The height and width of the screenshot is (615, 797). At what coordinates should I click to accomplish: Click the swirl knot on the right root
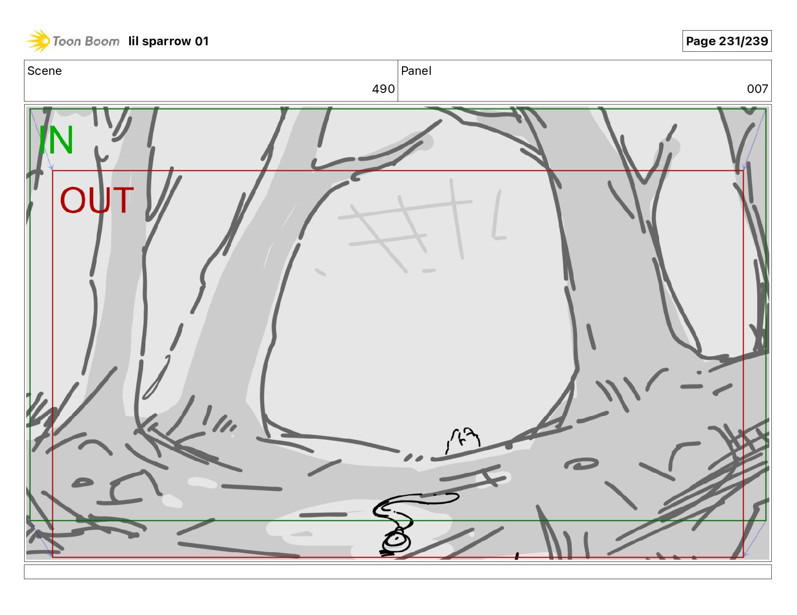click(x=581, y=464)
